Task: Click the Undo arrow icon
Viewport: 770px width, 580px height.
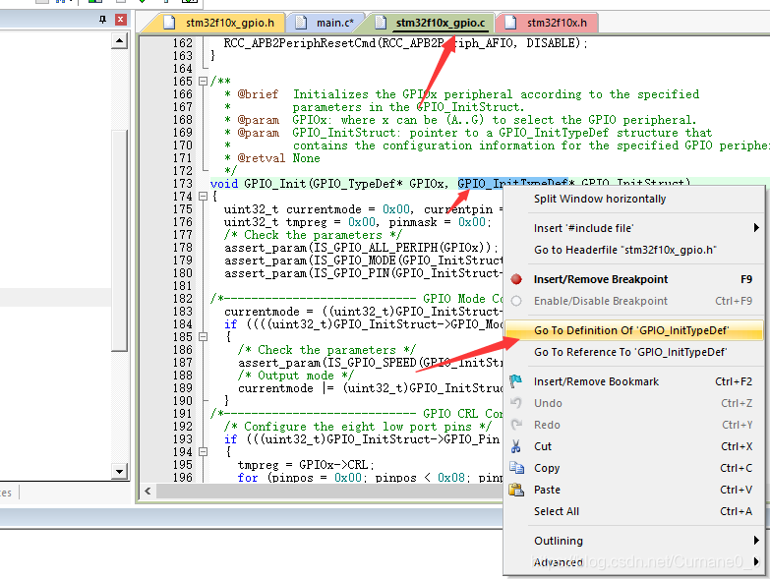Action: [515, 403]
